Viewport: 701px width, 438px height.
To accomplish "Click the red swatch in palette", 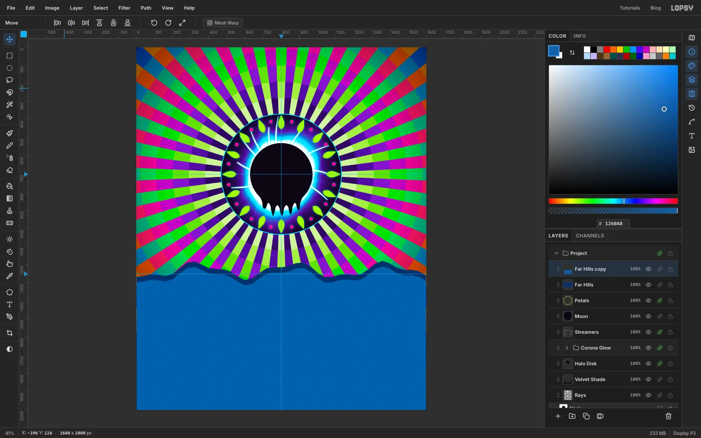I will (x=607, y=49).
